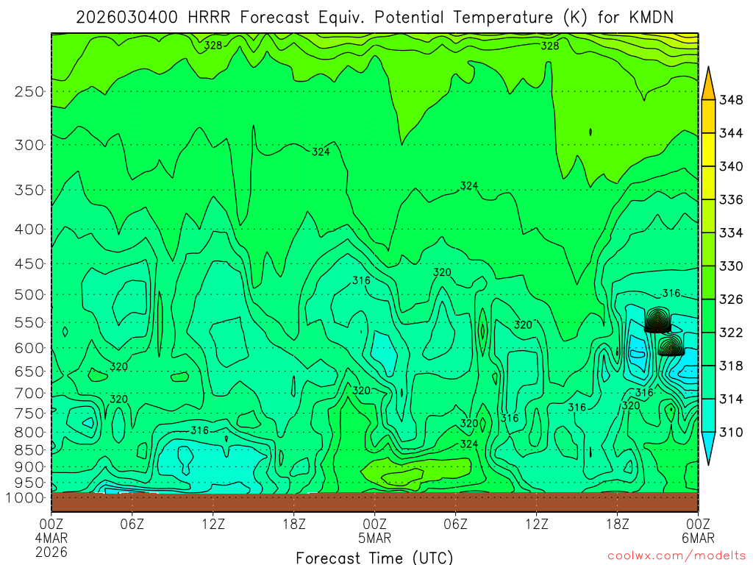Click the 450 pressure level label
This screenshot has height=565, width=753.
[29, 264]
